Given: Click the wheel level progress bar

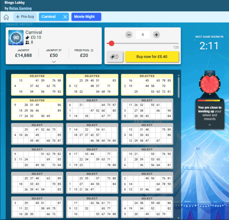Looking at the screenshot, I should [x=209, y=100].
